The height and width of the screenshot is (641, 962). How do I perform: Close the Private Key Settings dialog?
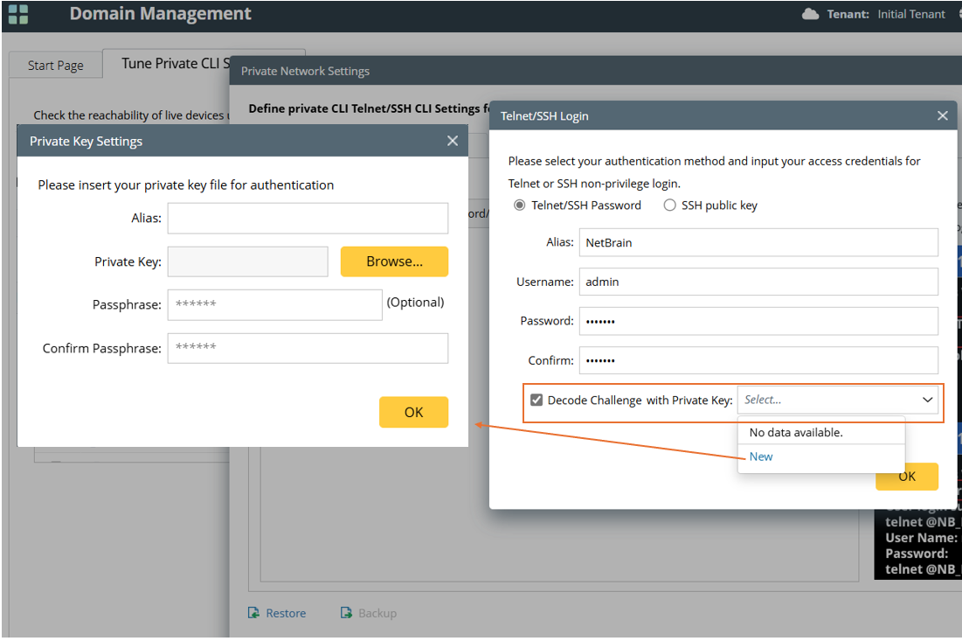pos(452,141)
